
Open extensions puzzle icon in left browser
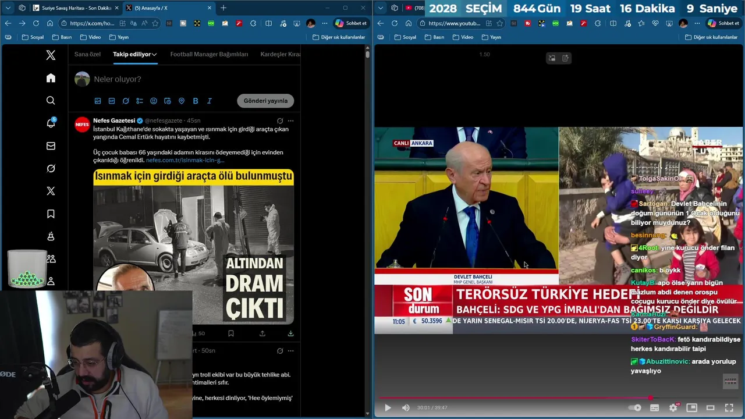253,23
